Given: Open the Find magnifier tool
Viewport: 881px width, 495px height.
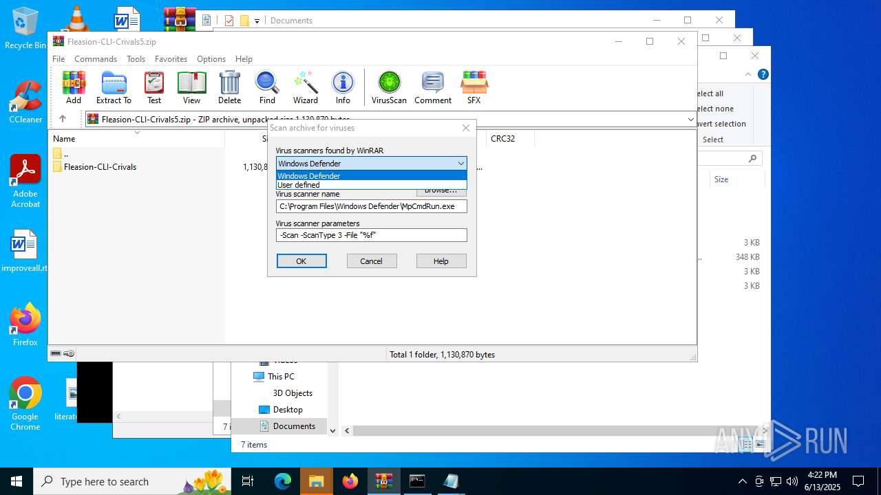Looking at the screenshot, I should click(267, 87).
